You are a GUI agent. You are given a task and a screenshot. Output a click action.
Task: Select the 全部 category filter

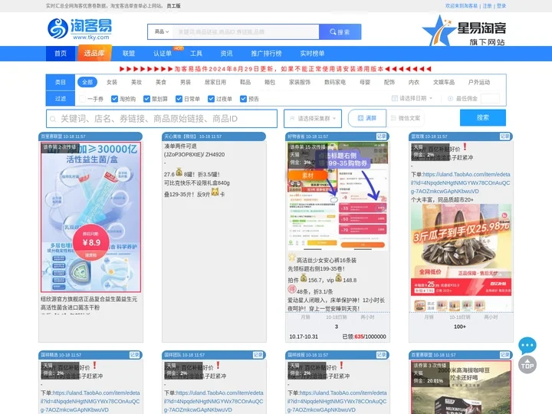87,82
